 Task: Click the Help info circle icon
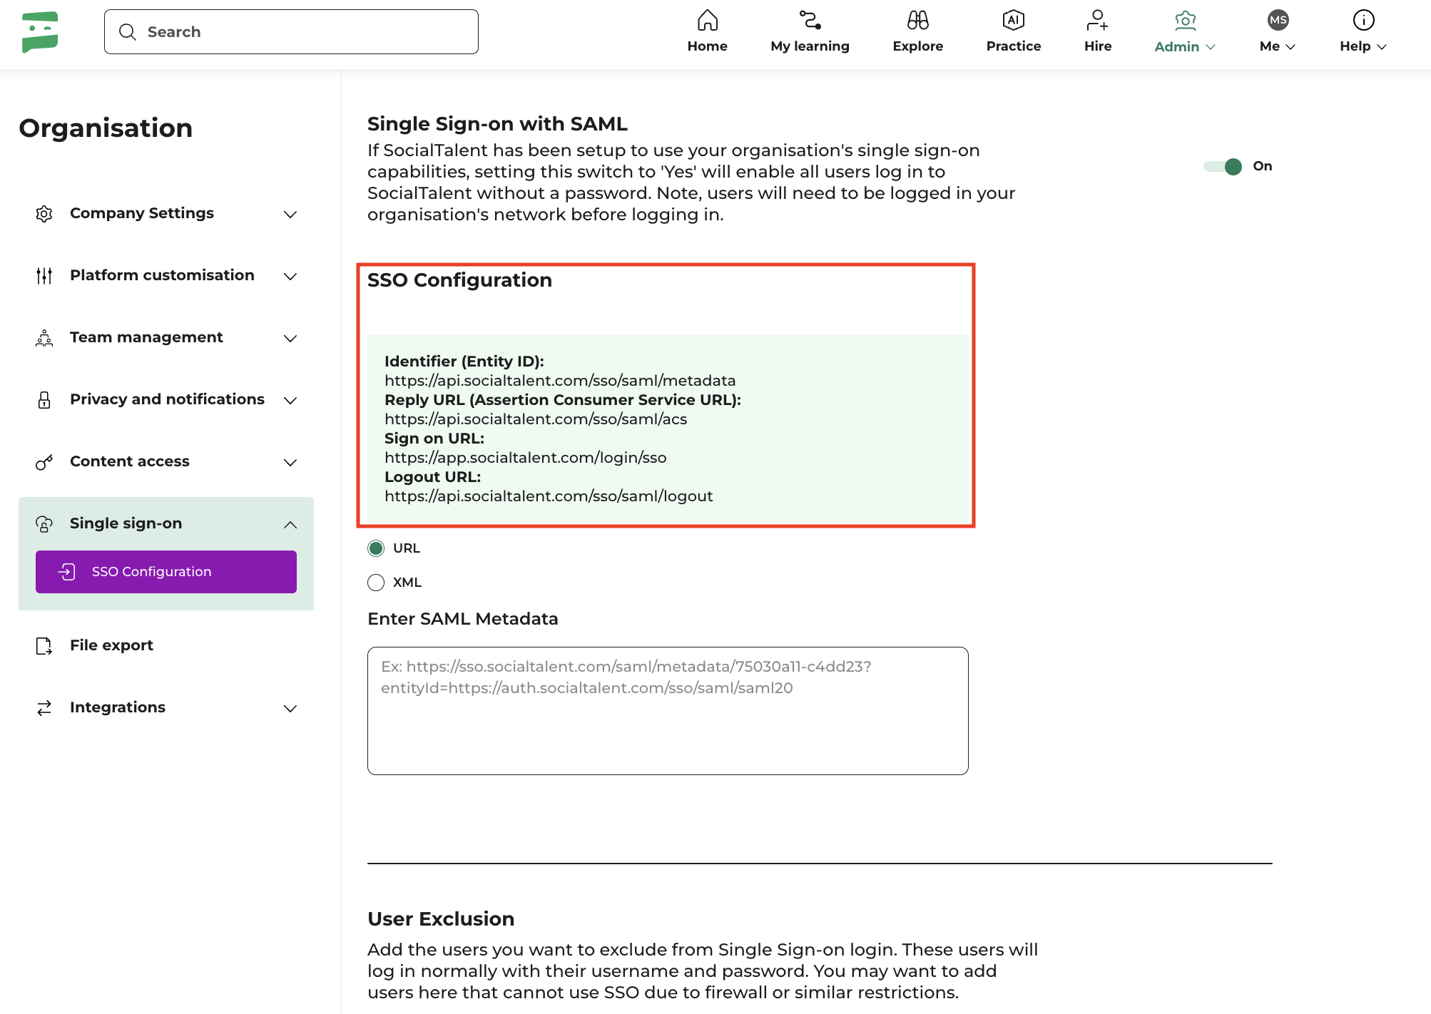tap(1363, 20)
